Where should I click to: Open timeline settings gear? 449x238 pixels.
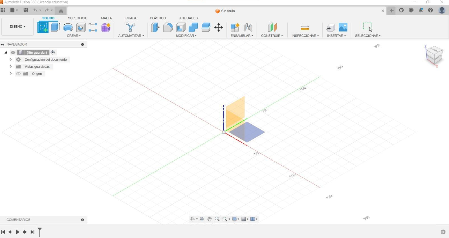(x=443, y=232)
